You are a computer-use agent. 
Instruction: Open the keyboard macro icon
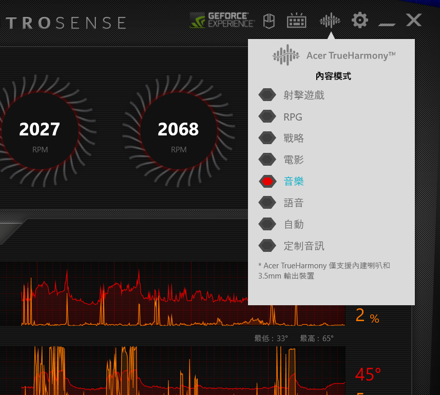[x=297, y=21]
